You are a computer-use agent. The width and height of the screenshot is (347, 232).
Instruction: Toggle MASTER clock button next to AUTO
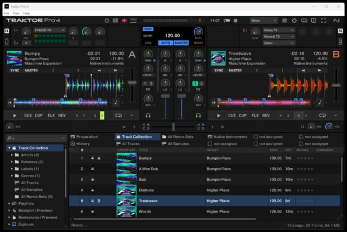[181, 43]
